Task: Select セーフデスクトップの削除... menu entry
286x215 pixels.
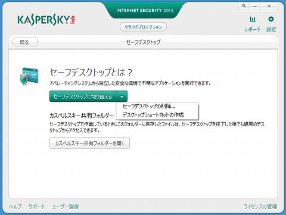Action: [148, 107]
